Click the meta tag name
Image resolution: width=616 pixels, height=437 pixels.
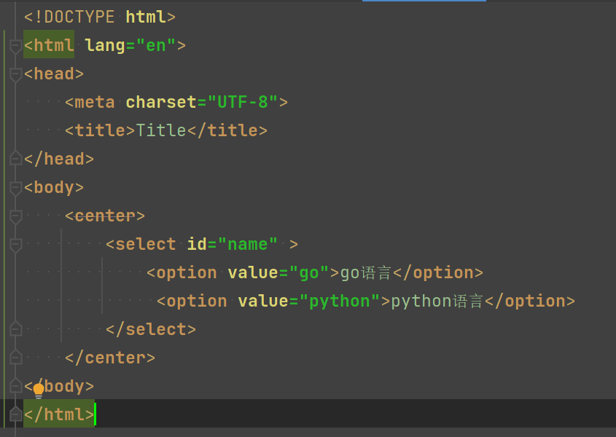coord(95,103)
